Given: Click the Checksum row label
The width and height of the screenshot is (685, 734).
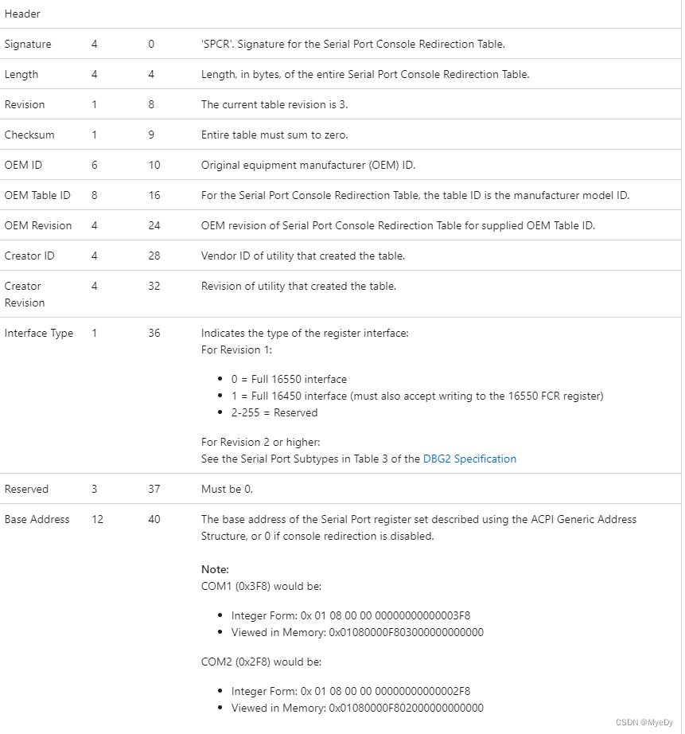Looking at the screenshot, I should pyautogui.click(x=29, y=135).
